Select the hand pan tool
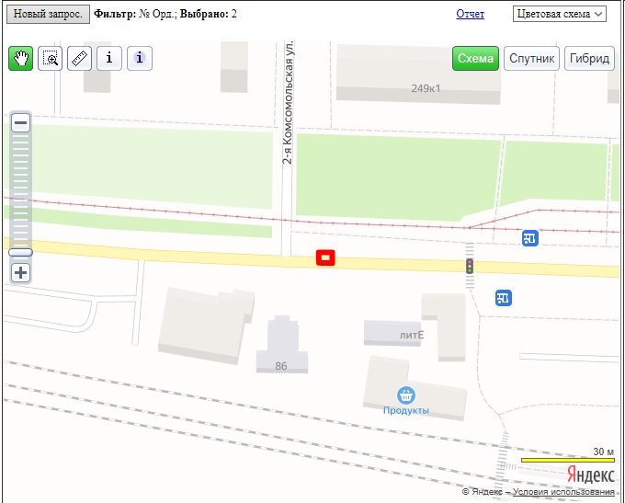625x503 pixels. point(21,58)
